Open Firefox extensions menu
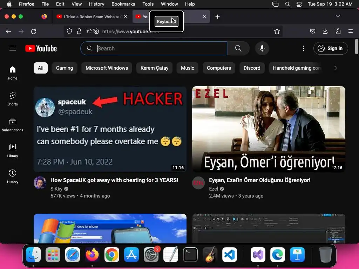 (x=338, y=31)
